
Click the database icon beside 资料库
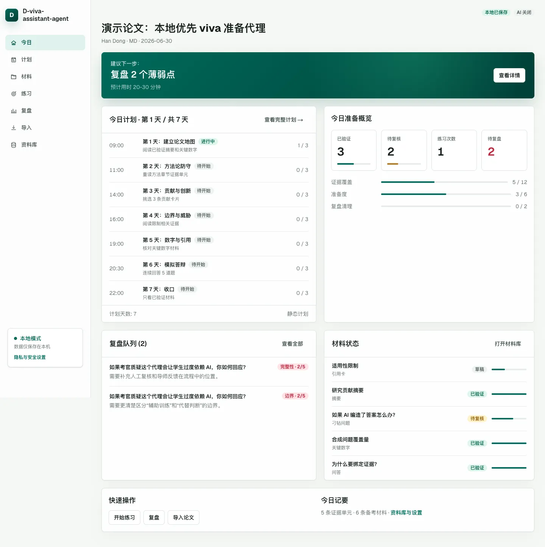click(14, 145)
